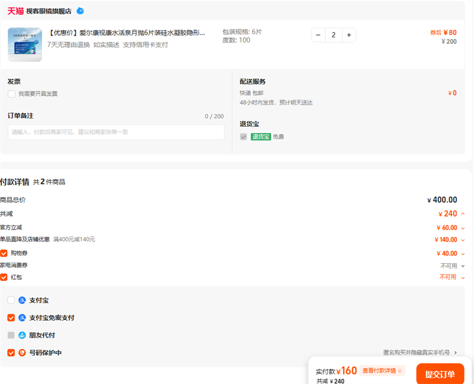
Task: Collapse the 共减 ¥240 discount breakdown
Action: [463, 214]
